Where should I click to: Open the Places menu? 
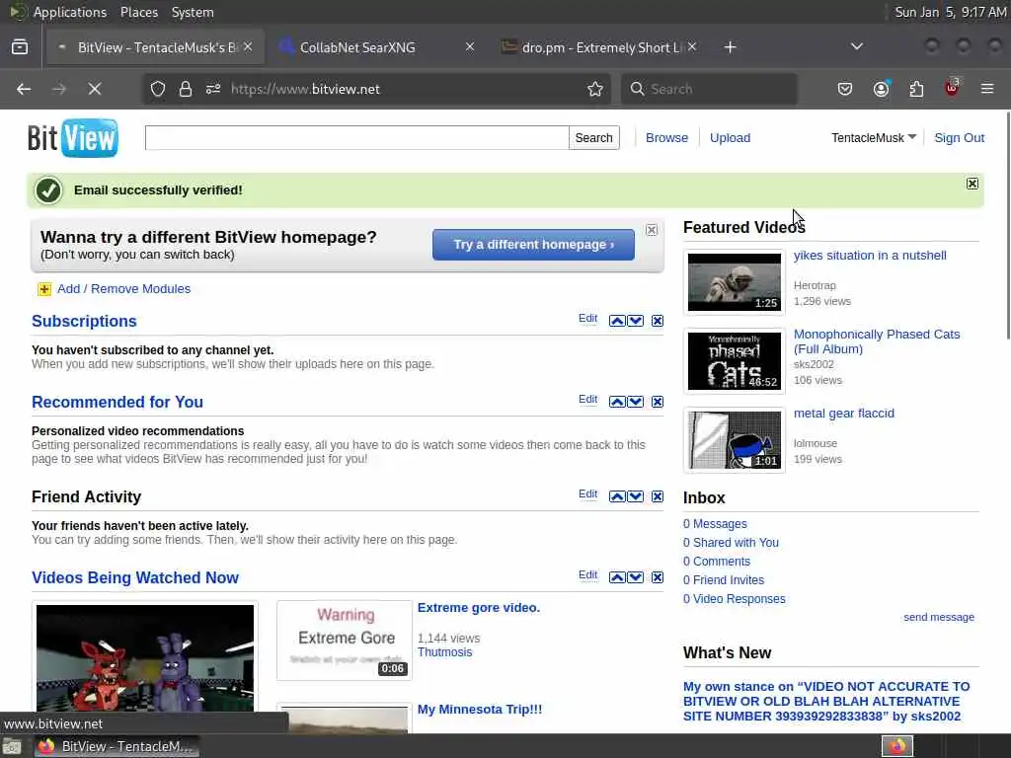point(138,12)
